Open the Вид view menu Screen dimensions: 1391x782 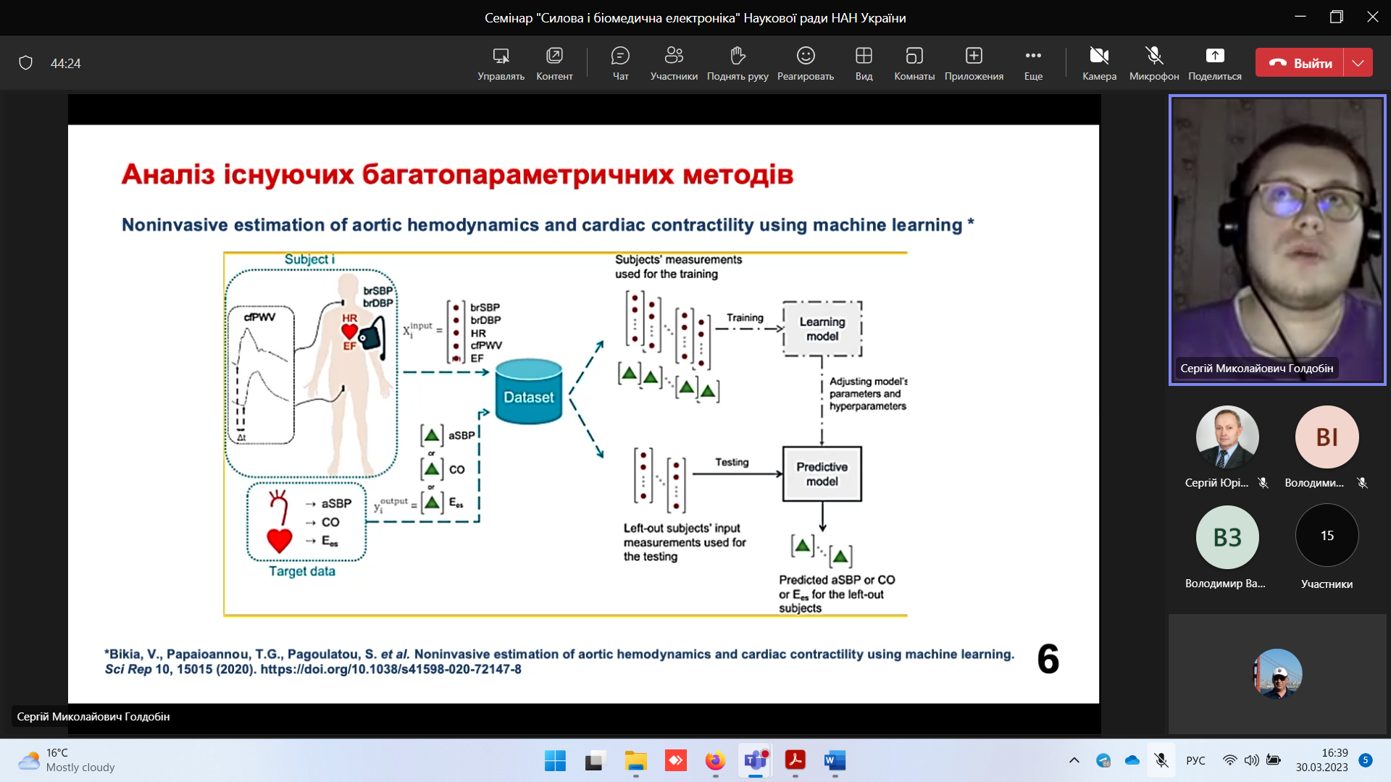864,63
